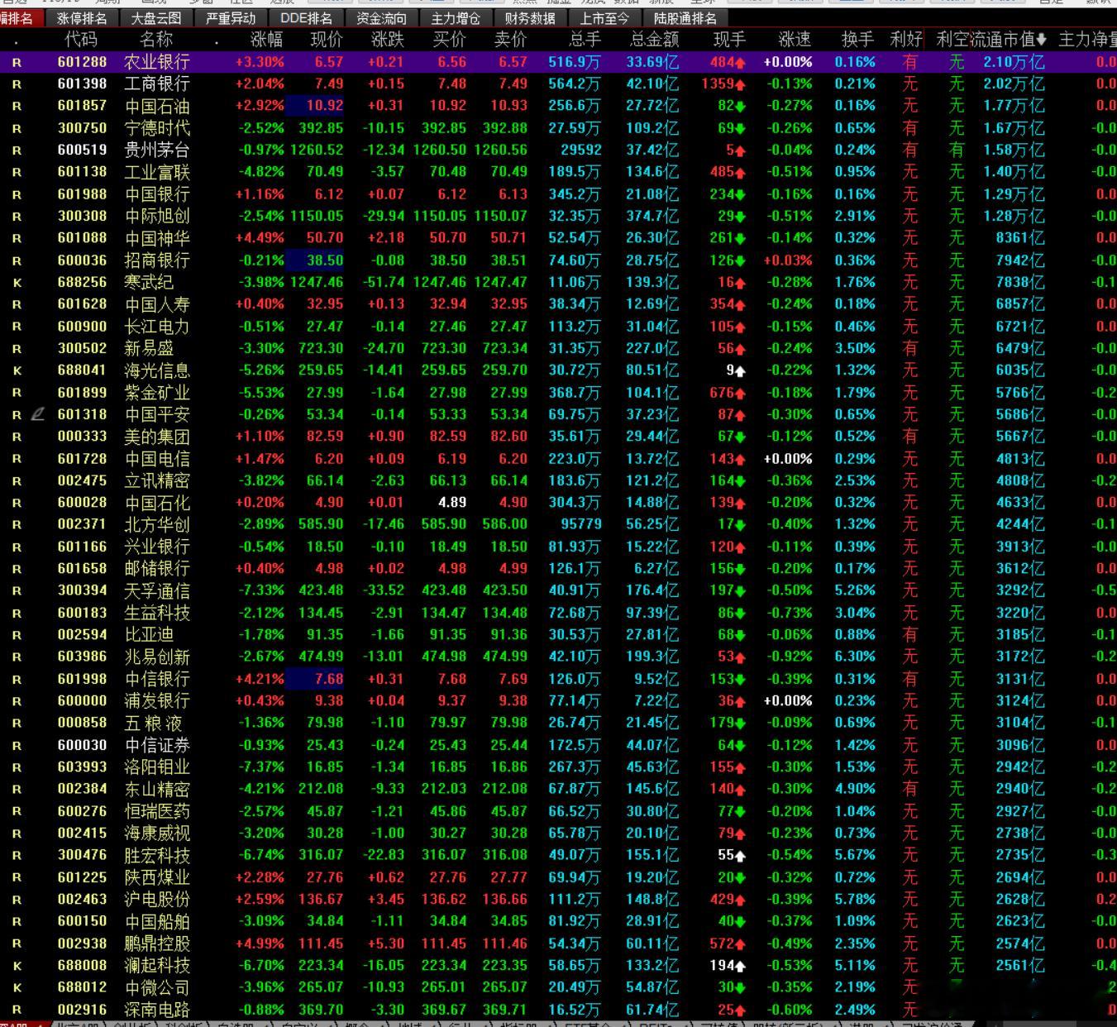Screen dimensions: 1117x1027
Task: Click the 胜宏科技 stock name
Action: coord(157,856)
